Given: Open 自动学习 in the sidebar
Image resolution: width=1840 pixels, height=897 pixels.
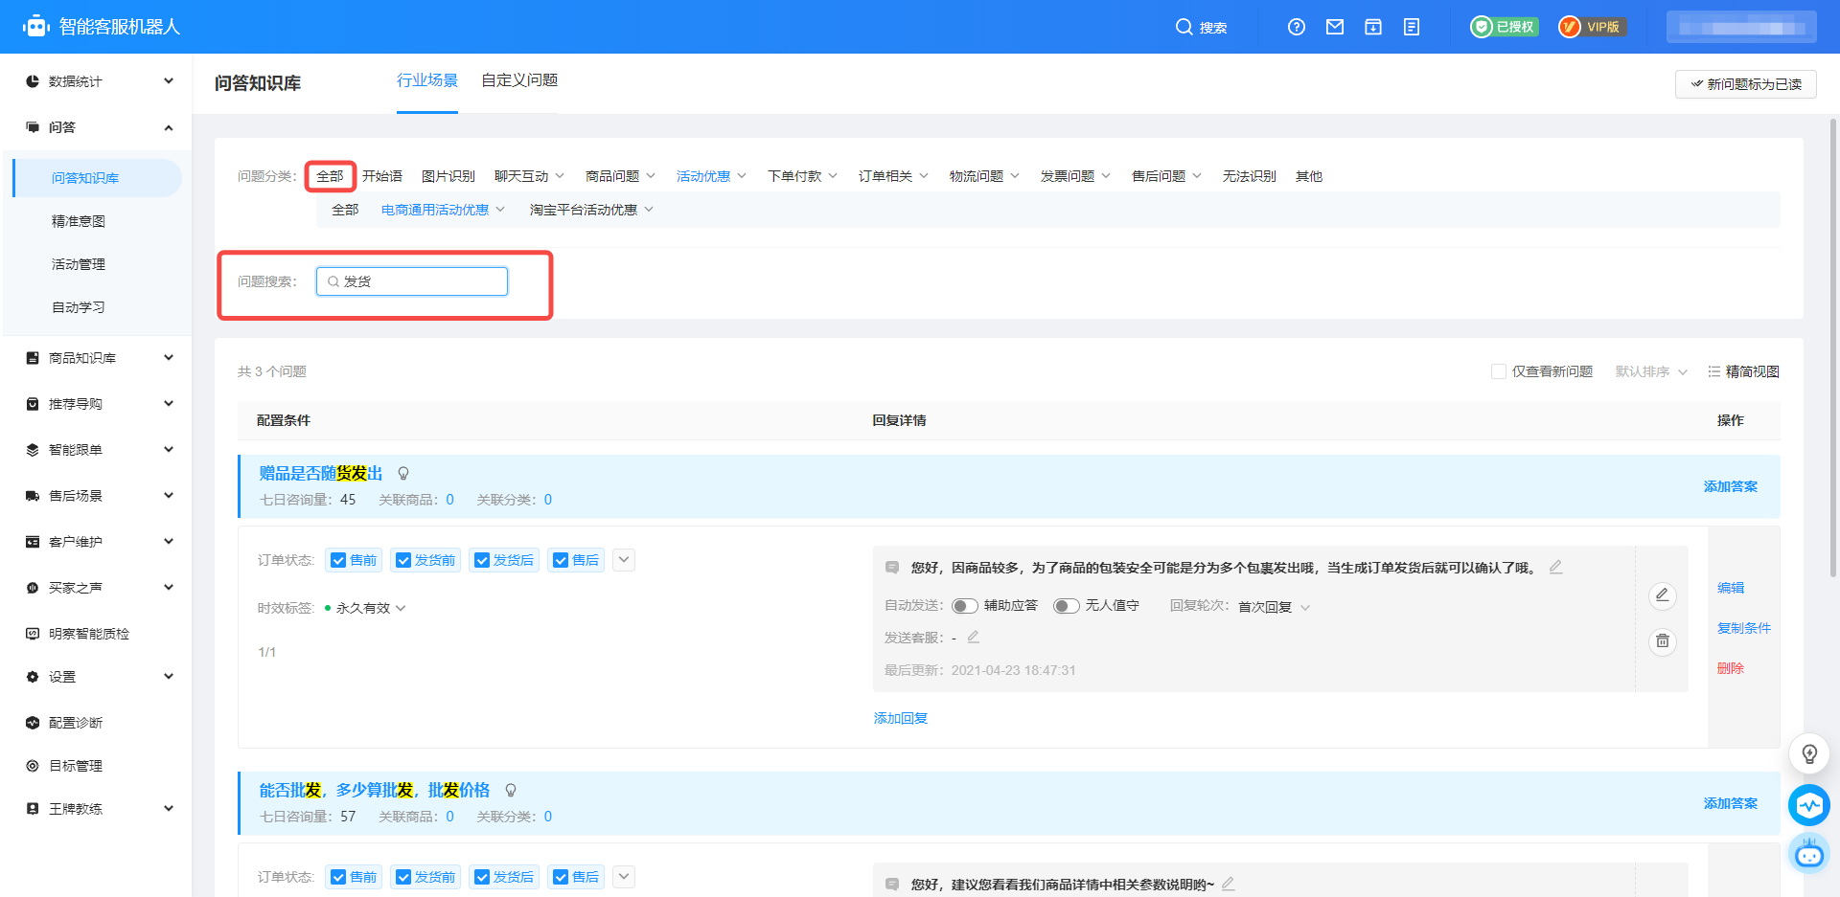Looking at the screenshot, I should tap(79, 307).
